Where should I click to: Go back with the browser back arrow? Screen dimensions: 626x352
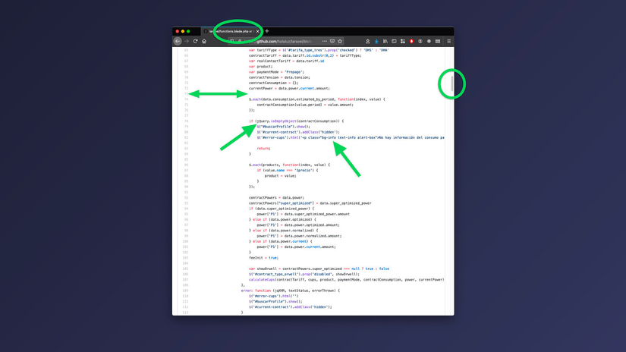point(178,41)
